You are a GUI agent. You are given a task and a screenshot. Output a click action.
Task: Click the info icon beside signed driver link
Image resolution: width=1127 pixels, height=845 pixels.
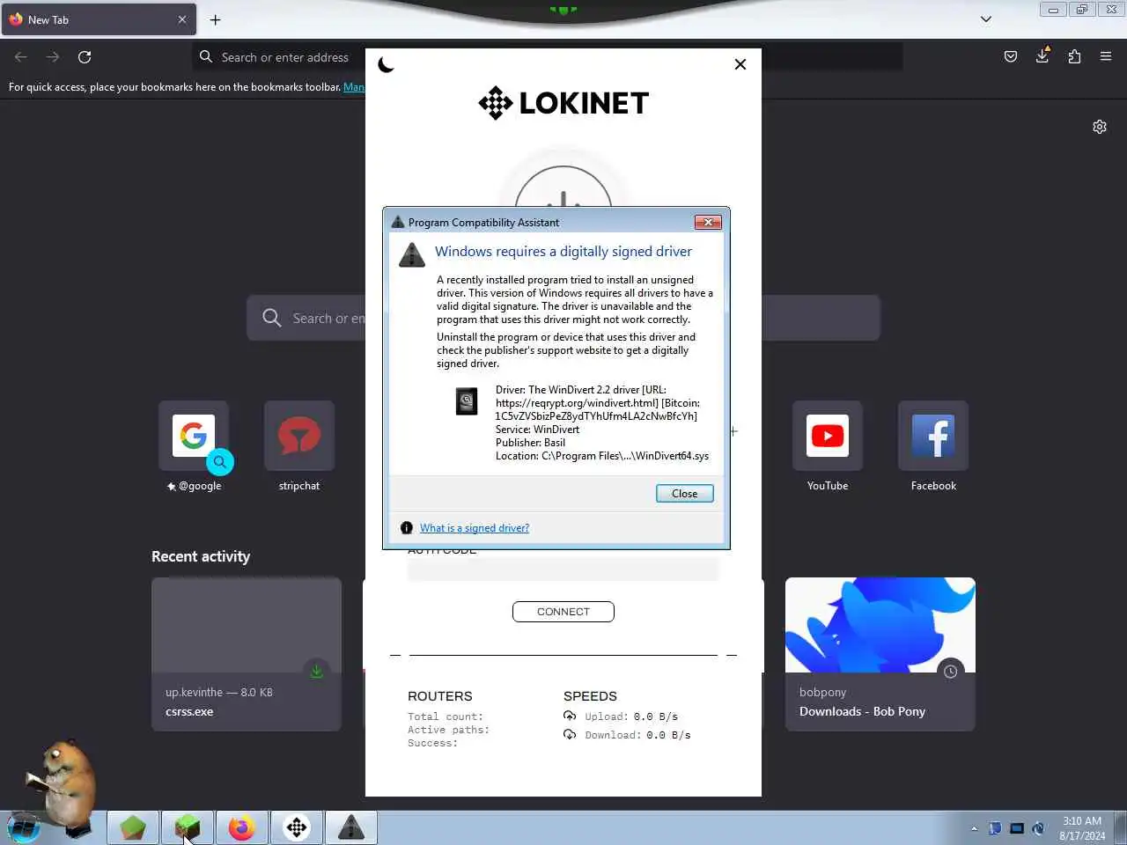[407, 528]
